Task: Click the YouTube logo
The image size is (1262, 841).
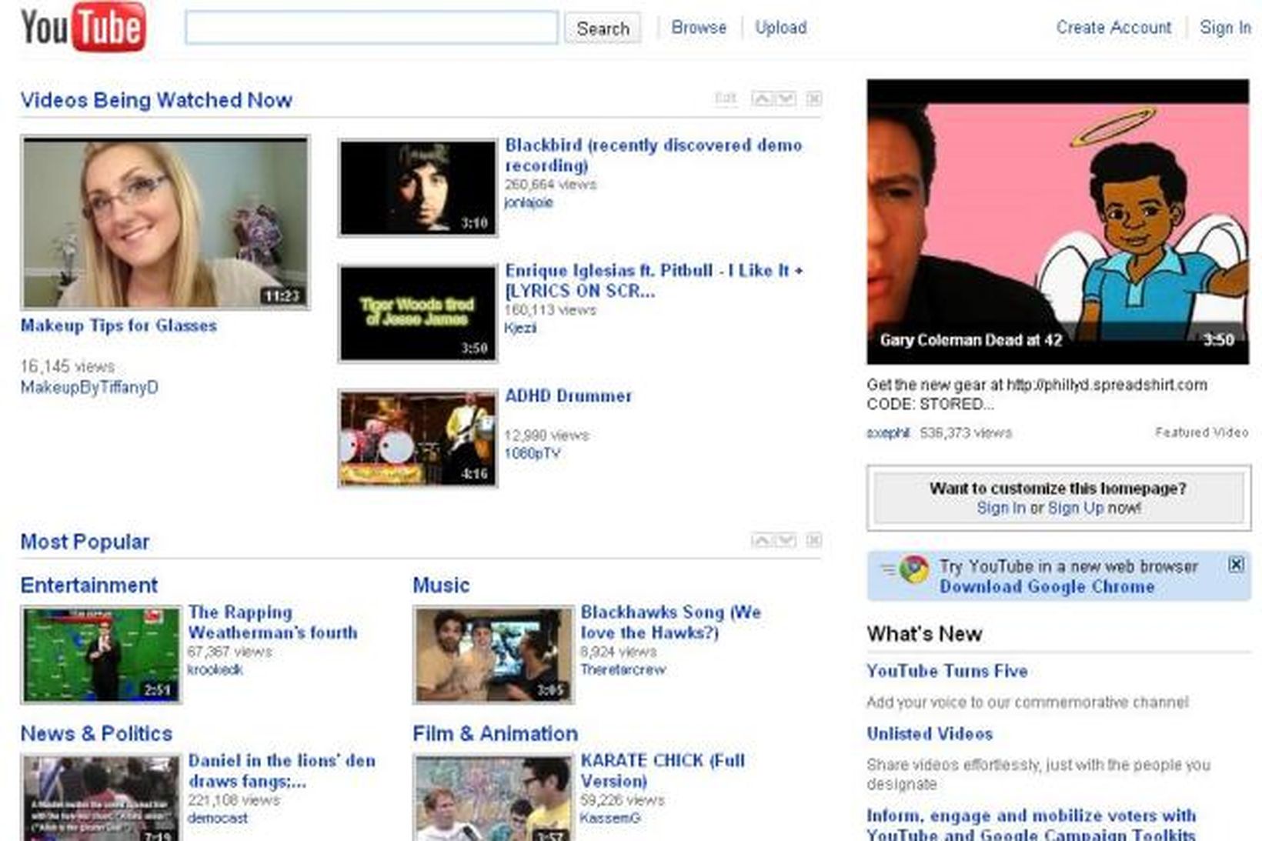Action: pyautogui.click(x=83, y=28)
